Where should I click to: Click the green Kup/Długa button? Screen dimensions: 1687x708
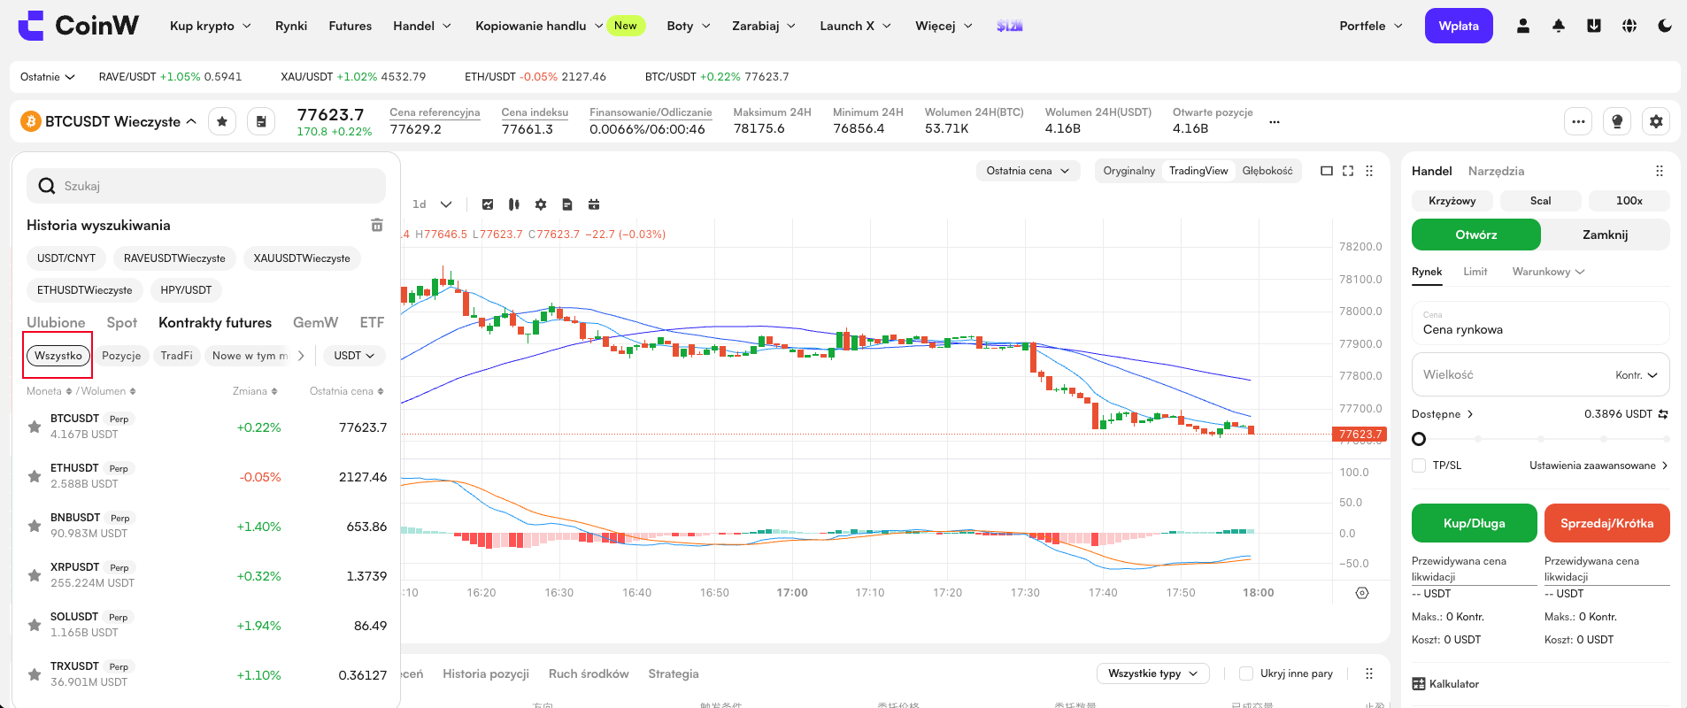click(x=1475, y=523)
